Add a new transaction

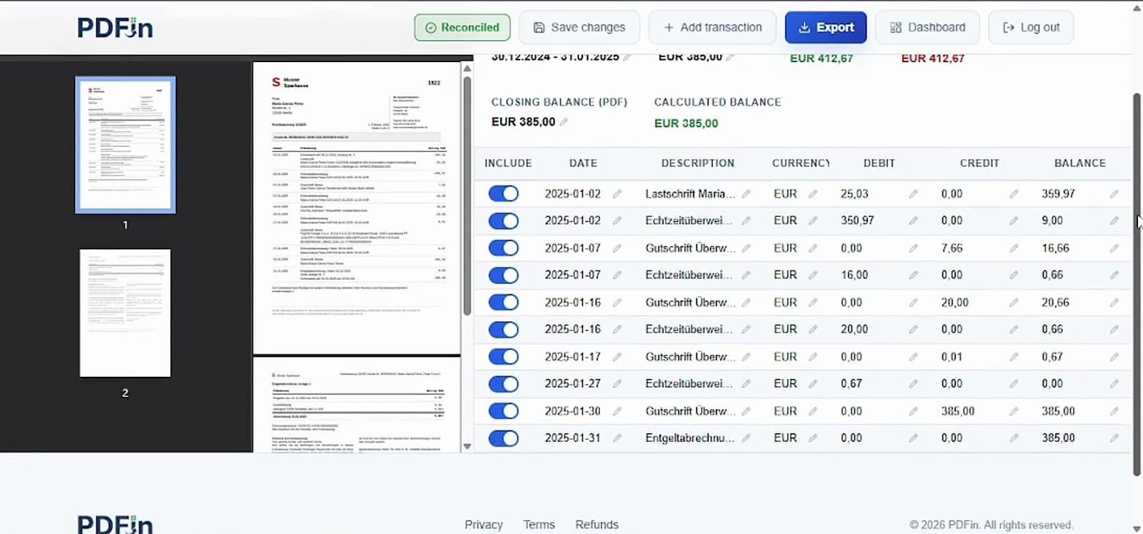[712, 27]
